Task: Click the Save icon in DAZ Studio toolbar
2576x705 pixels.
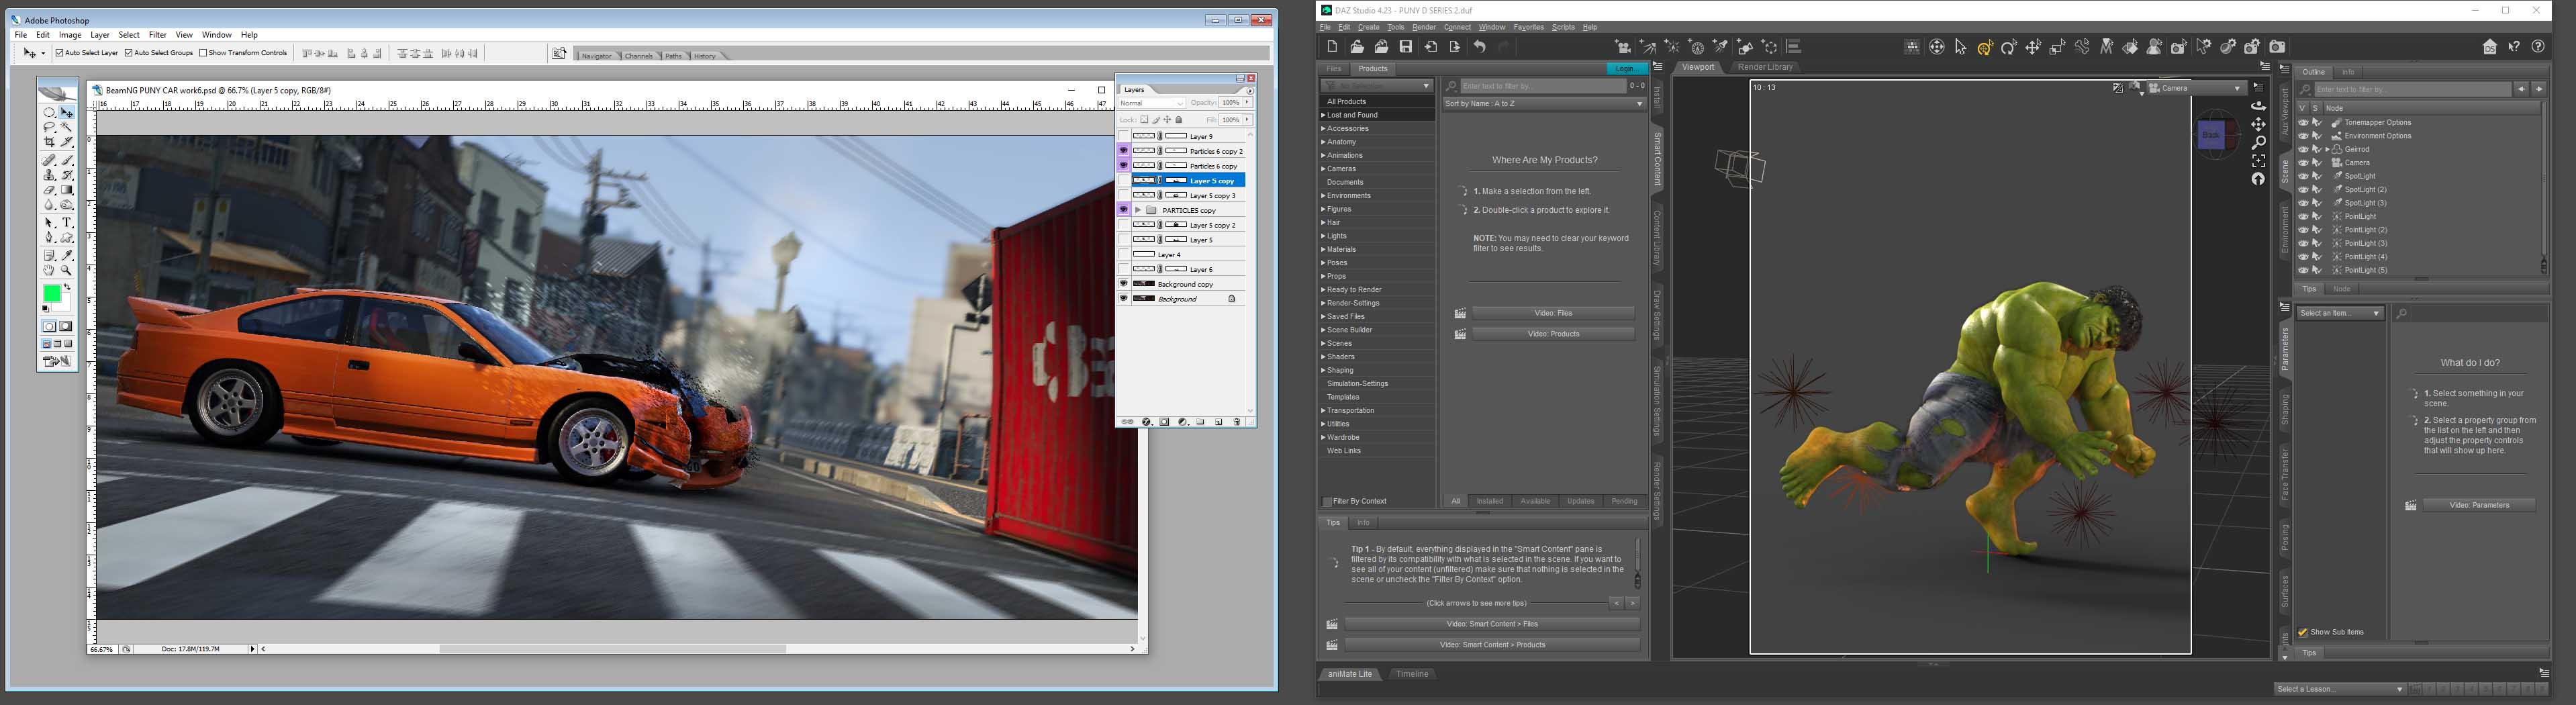Action: click(1406, 46)
